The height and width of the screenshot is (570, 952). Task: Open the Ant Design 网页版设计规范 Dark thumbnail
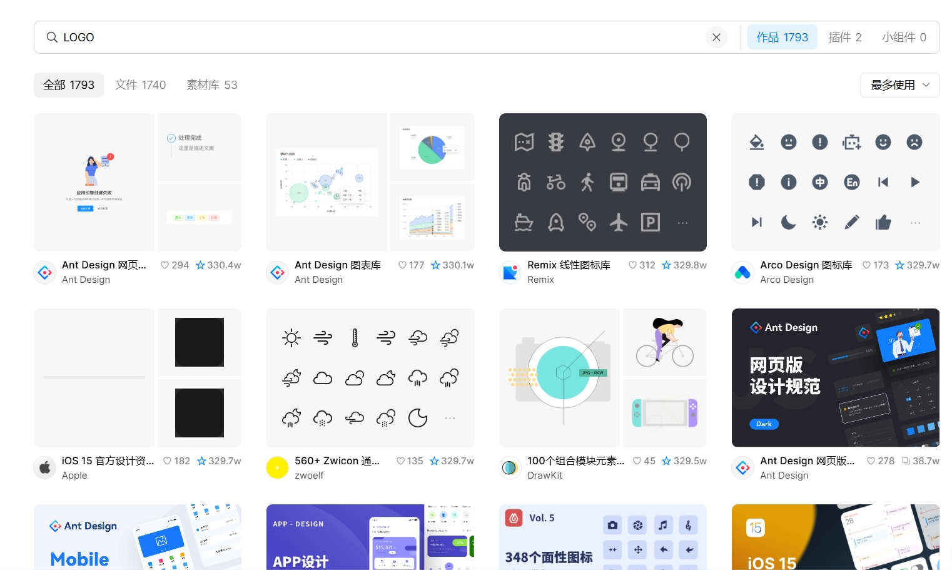(836, 378)
